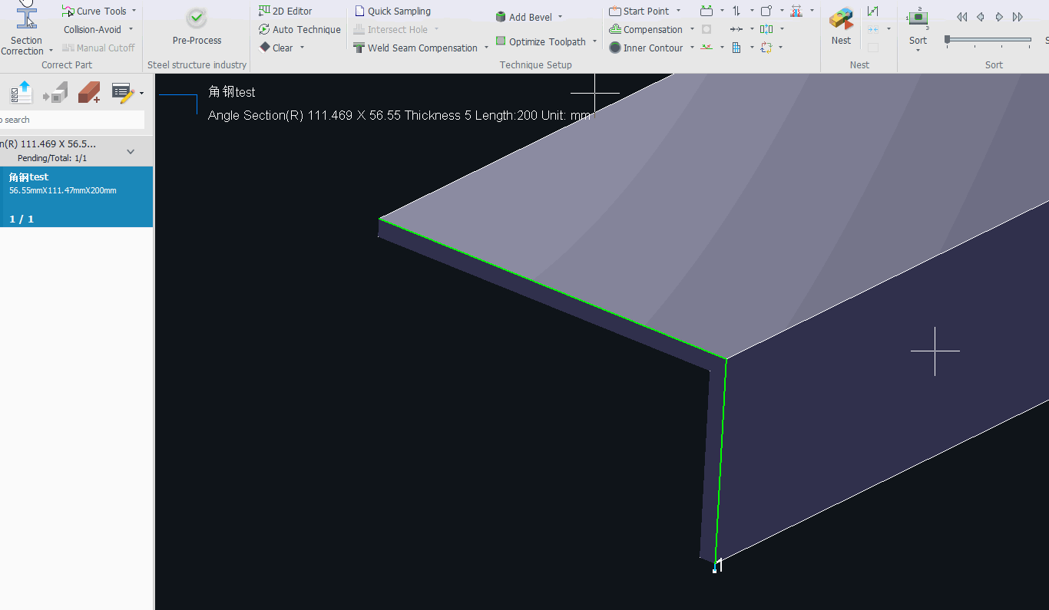Open the Add Bevel dropdown arrow
Image resolution: width=1049 pixels, height=610 pixels.
pyautogui.click(x=560, y=17)
